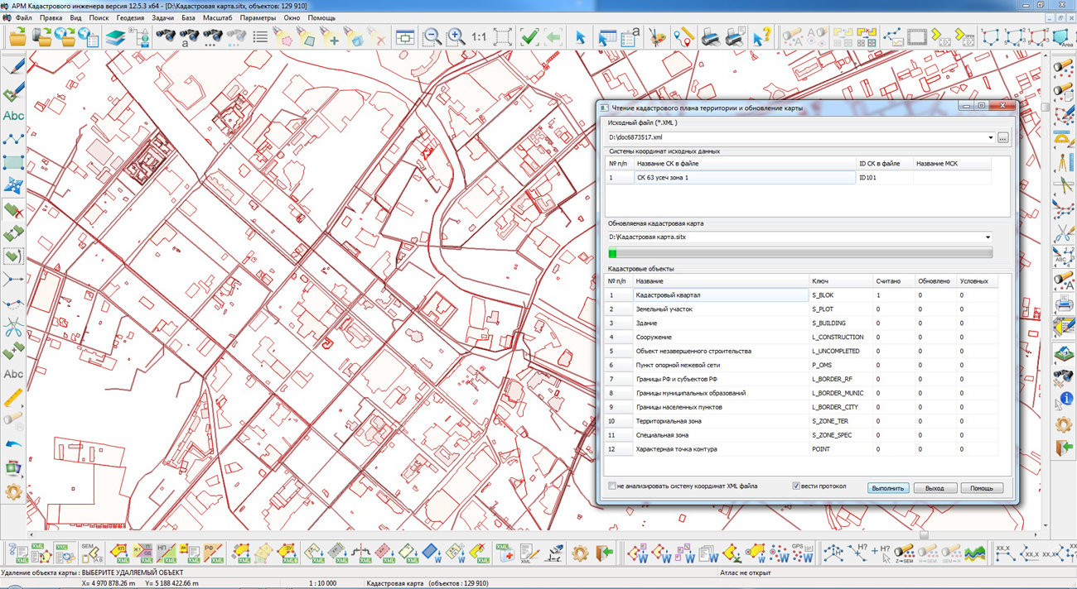This screenshot has height=589, width=1077.
Task: Expand the source XML file dropdown
Action: click(990, 138)
